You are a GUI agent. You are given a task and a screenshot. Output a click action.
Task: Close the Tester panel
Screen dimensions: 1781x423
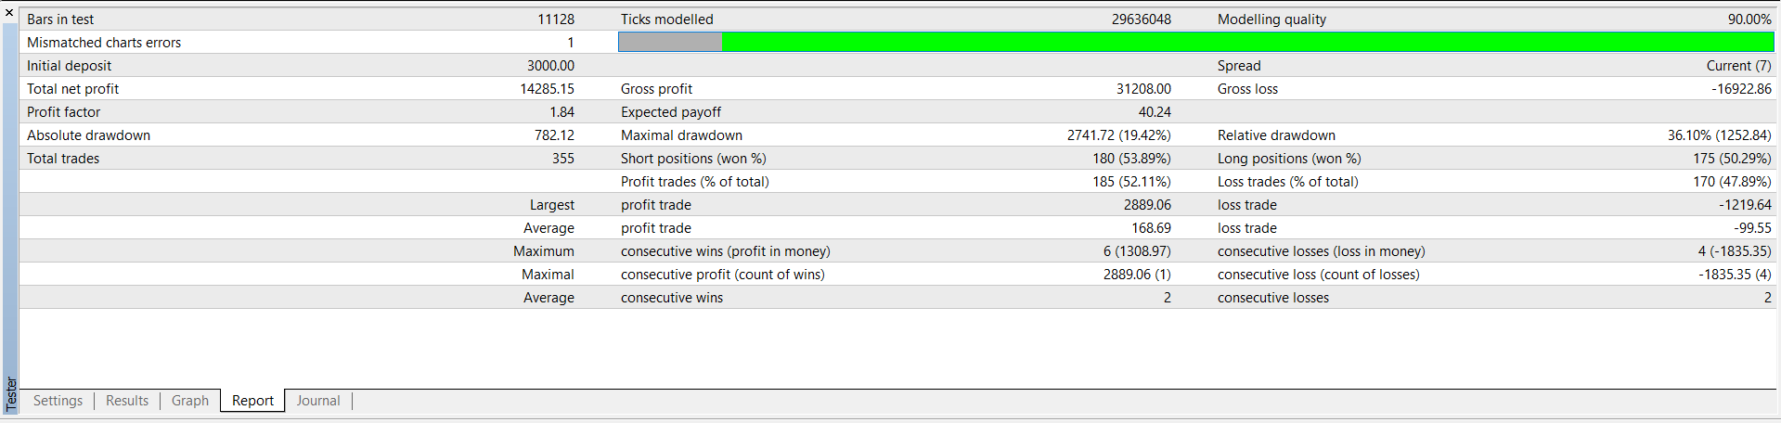9,12
